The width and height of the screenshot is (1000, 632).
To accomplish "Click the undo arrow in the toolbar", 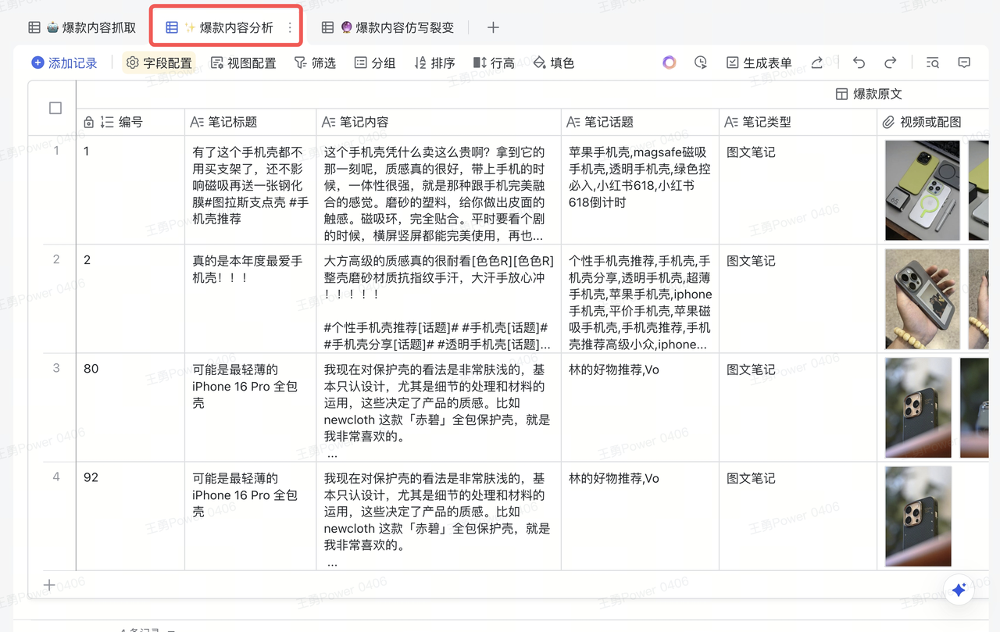I will point(859,62).
